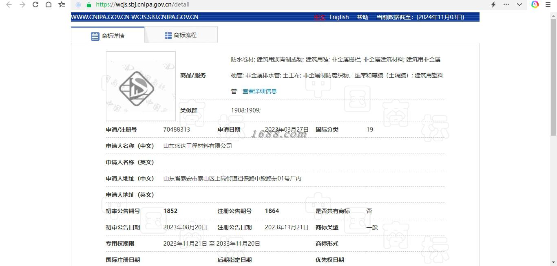
Task: Click the lightning speed-mode icon
Action: [x=493, y=4]
